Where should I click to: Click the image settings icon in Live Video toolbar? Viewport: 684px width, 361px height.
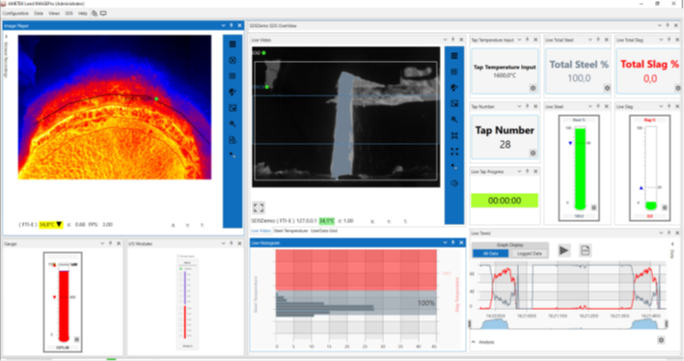(454, 103)
